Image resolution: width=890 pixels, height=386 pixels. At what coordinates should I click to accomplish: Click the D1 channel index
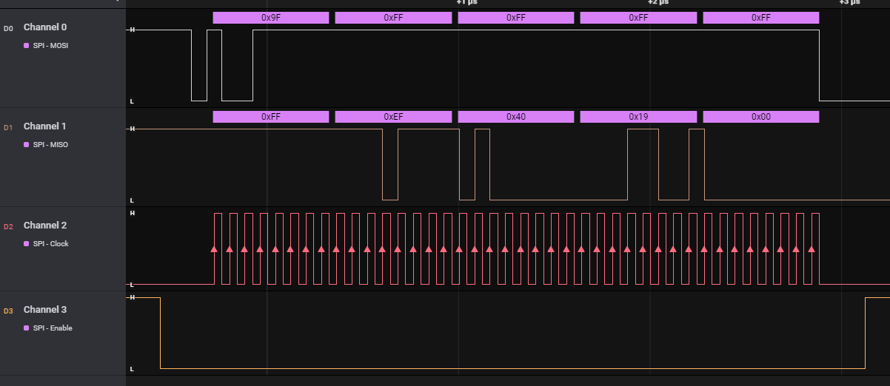(9, 127)
